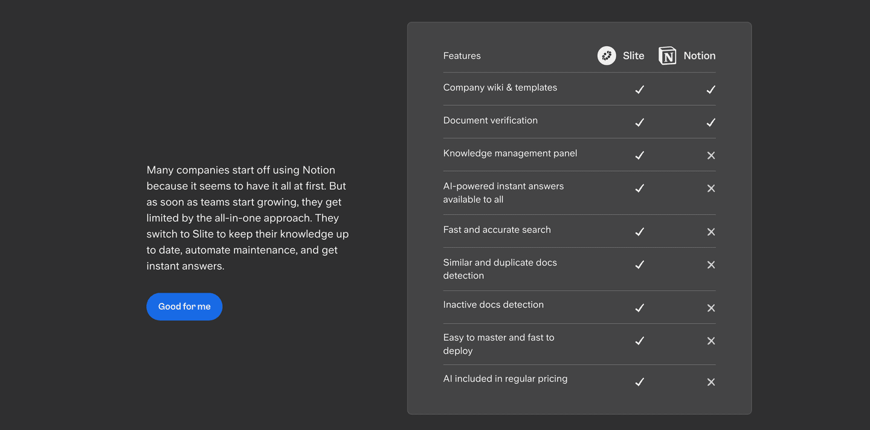Click Slite checkmark for Knowledge management panel
The image size is (870, 430).
click(640, 155)
